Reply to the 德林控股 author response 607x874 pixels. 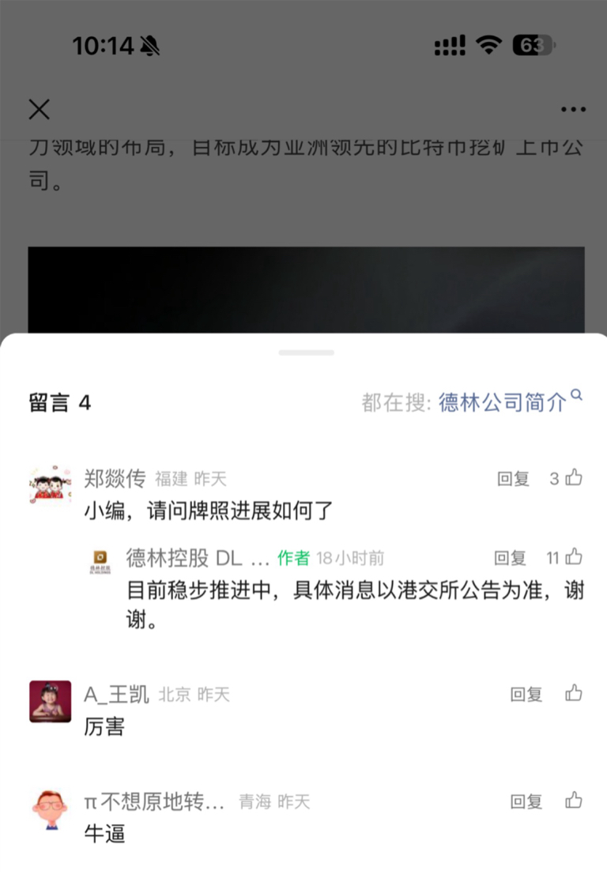pos(510,558)
